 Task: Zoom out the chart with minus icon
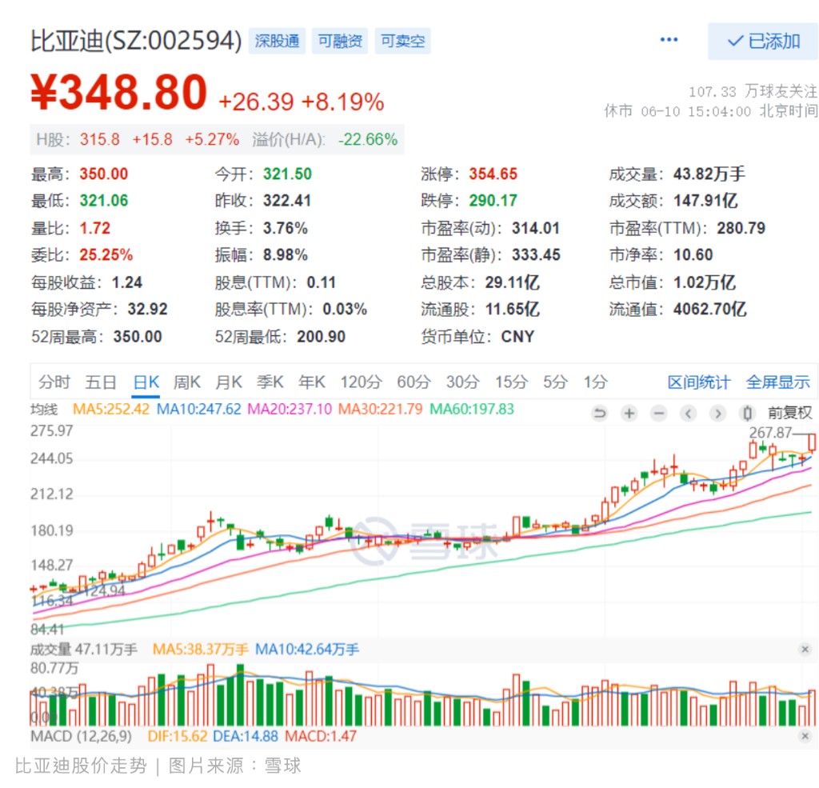658,414
